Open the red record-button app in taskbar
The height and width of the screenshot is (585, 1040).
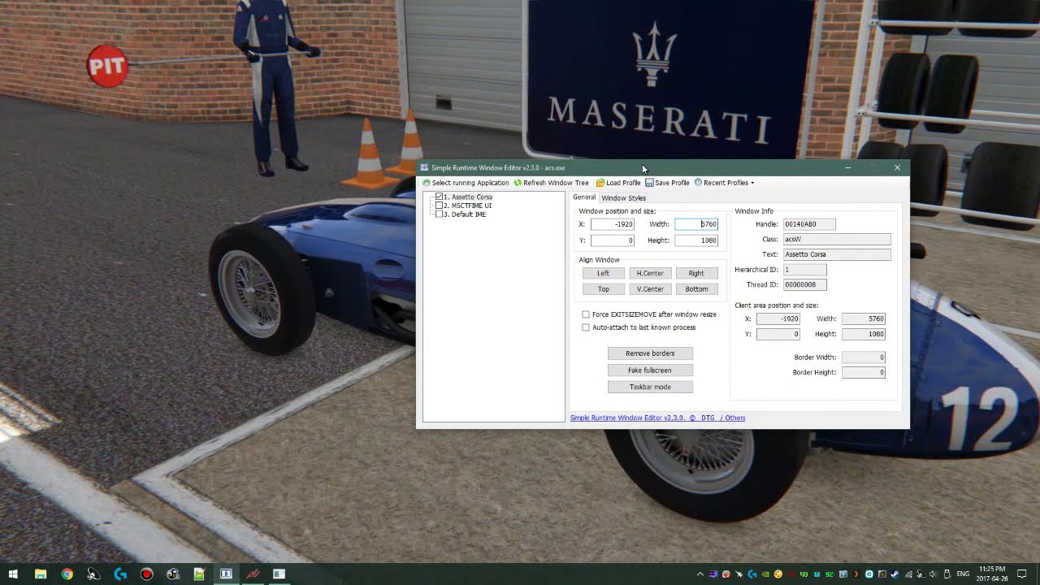(146, 574)
